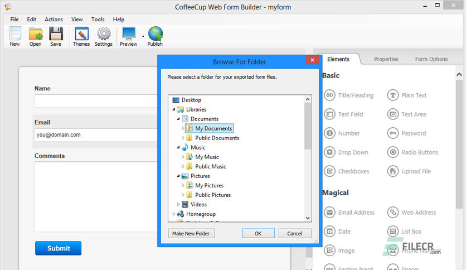Viewport: 466px width, 270px height.
Task: Add a Title/Heading element
Action: pos(348,95)
